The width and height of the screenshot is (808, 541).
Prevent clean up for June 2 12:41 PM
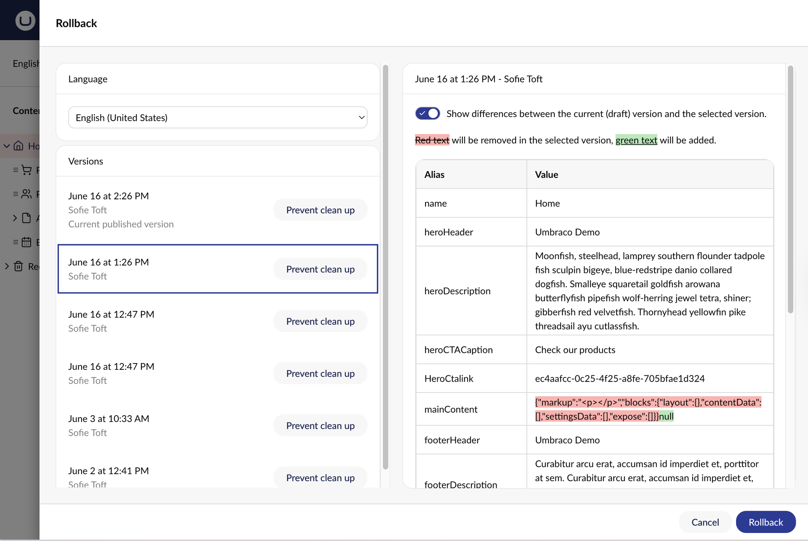tap(320, 477)
